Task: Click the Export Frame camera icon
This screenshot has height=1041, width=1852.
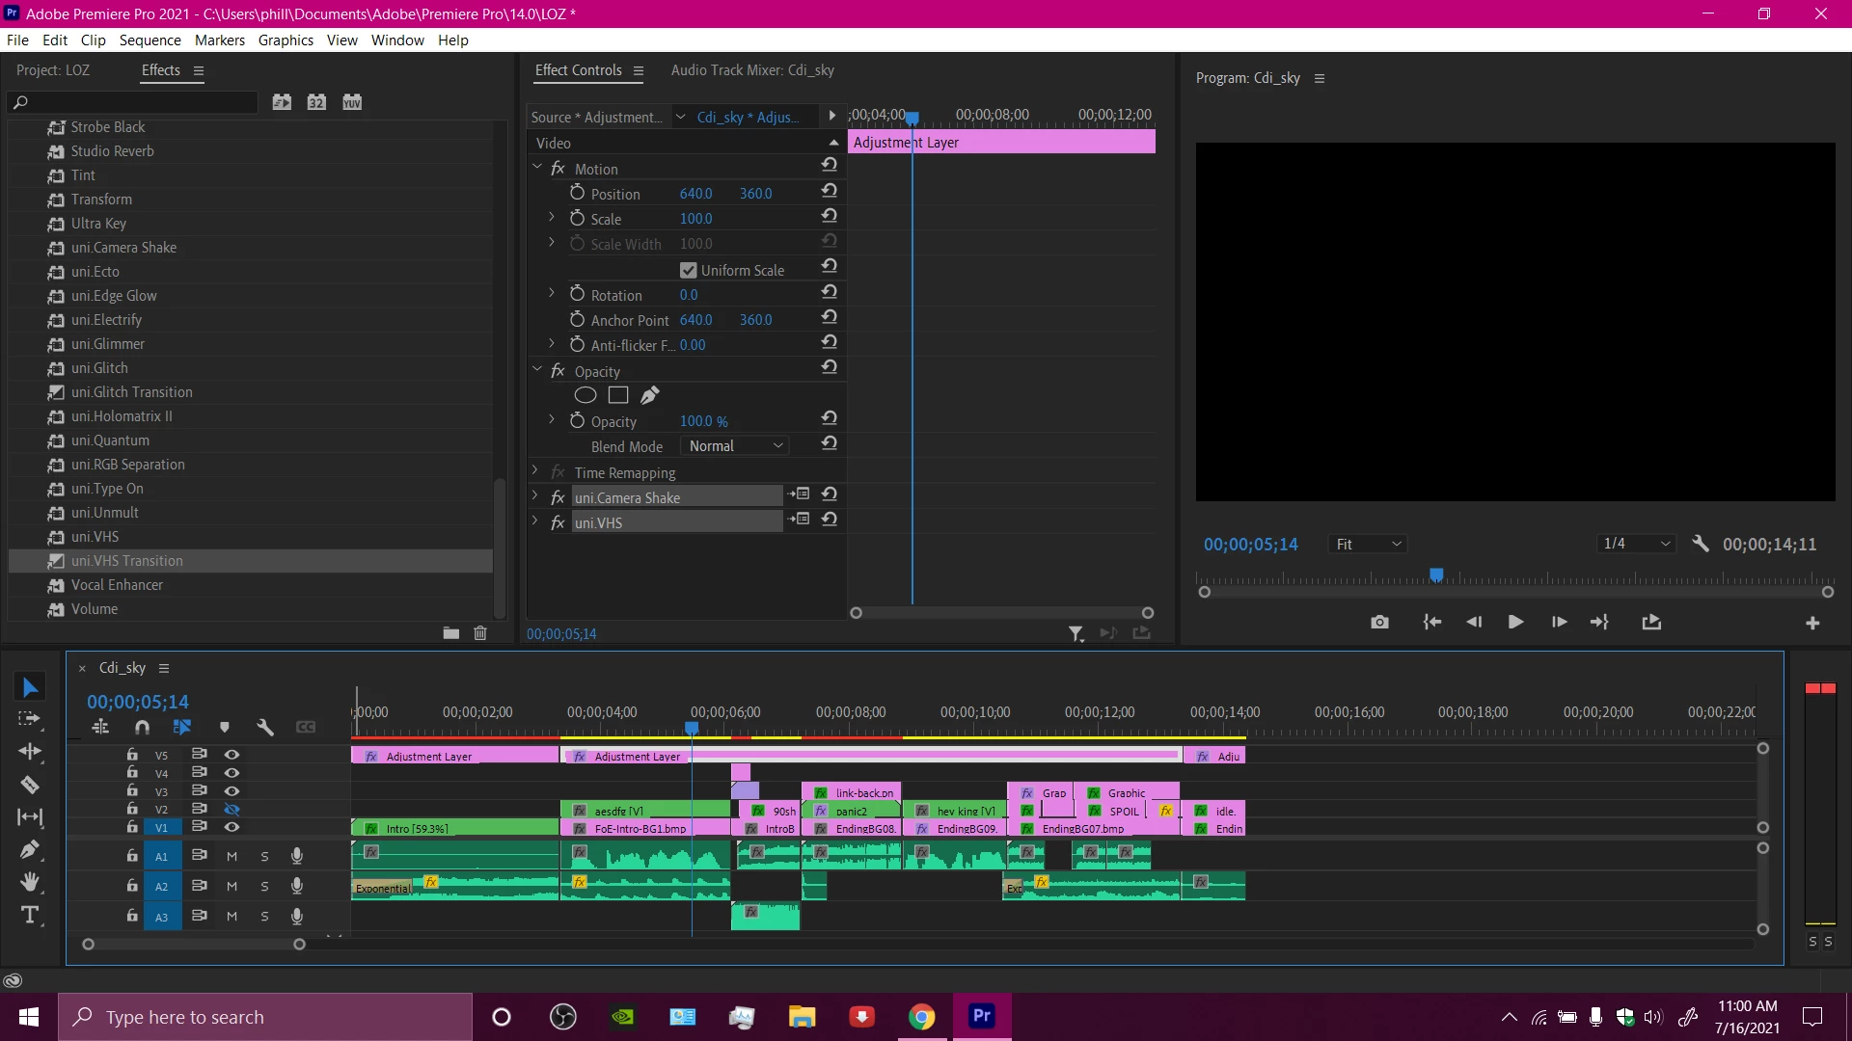Action: pyautogui.click(x=1379, y=622)
